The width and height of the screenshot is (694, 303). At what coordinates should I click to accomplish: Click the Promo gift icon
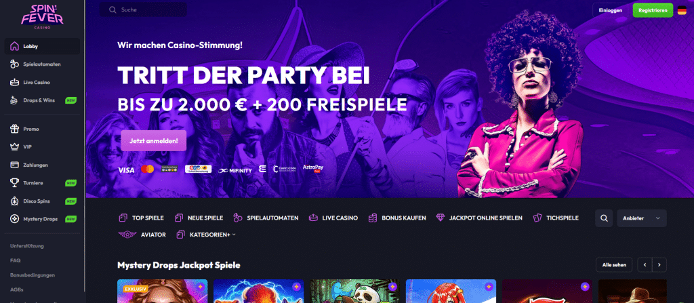pos(15,129)
